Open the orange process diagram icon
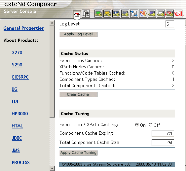 click(x=143, y=14)
